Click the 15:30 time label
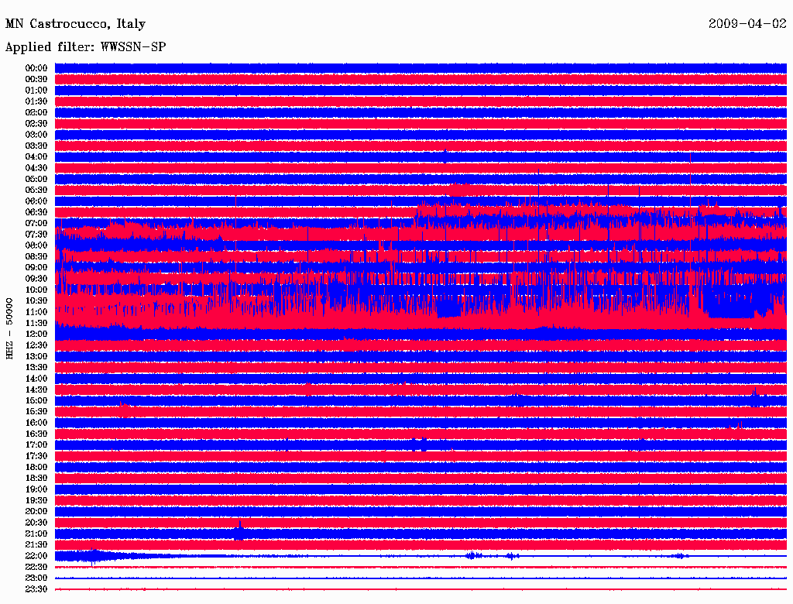The image size is (793, 604). click(x=36, y=412)
